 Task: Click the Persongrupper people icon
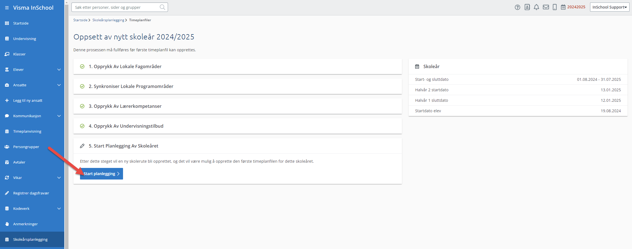7,147
